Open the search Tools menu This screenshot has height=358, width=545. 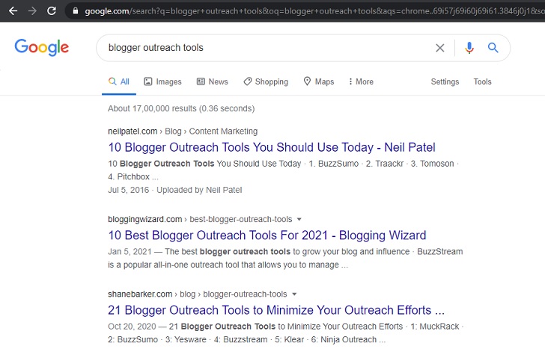click(482, 82)
